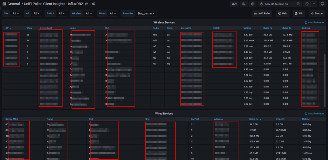The image size is (328, 160).
Task: Open the Wired Devices panel title menu
Action: point(164,113)
